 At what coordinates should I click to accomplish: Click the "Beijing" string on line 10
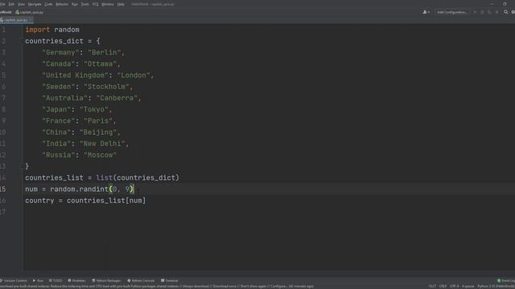[x=98, y=132]
